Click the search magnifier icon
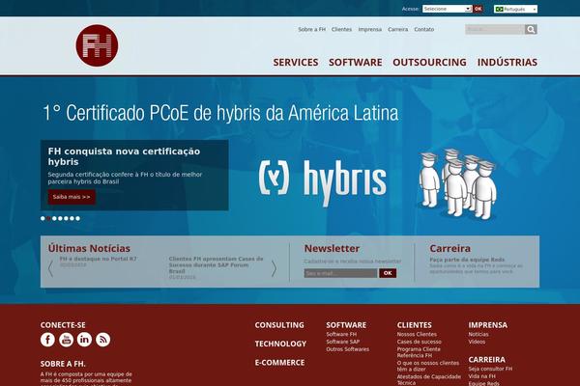The image size is (580, 386). coord(531,29)
